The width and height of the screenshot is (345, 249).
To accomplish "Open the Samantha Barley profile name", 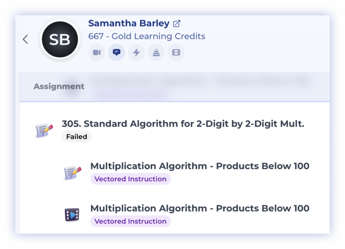I will [129, 23].
